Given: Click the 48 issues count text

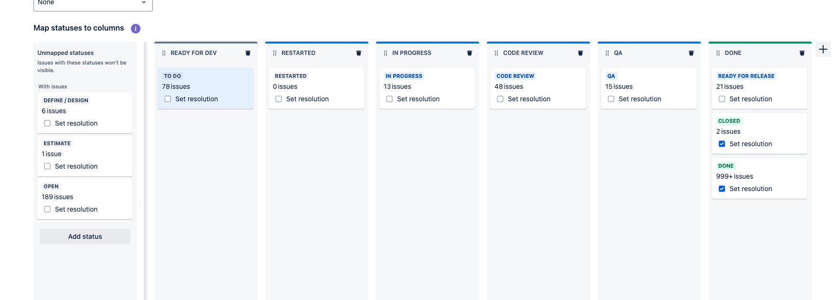Looking at the screenshot, I should click(x=509, y=86).
